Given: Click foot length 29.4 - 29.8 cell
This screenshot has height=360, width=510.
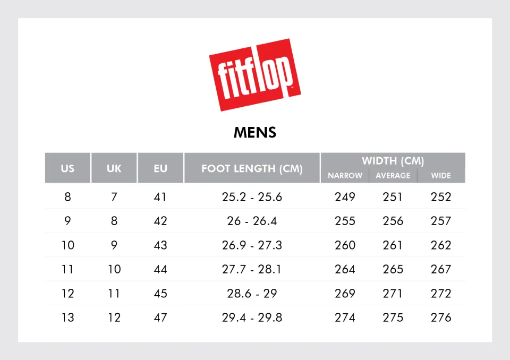Looking at the screenshot, I should pos(252,318).
